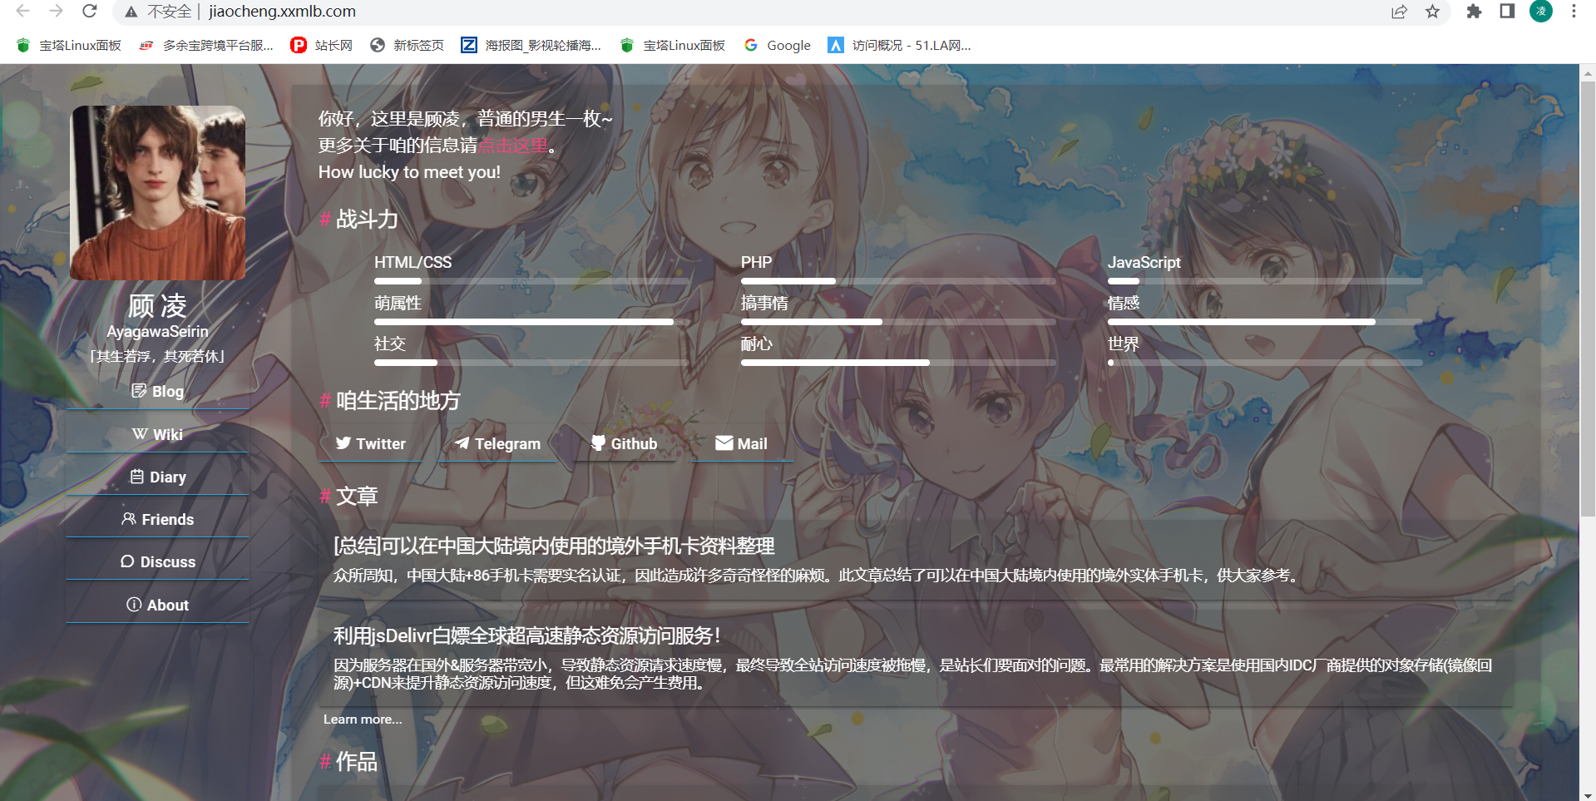Screen dimensions: 1596x801
Task: Open the Diary sidebar link
Action: tap(157, 477)
